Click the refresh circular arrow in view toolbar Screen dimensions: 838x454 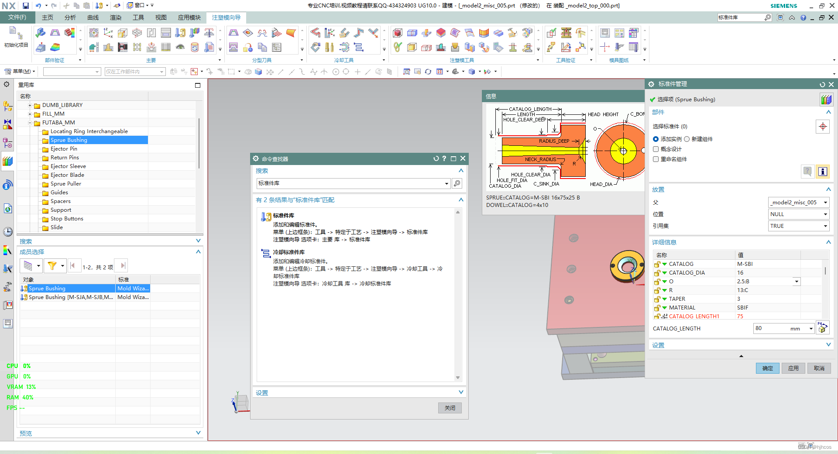coord(428,72)
